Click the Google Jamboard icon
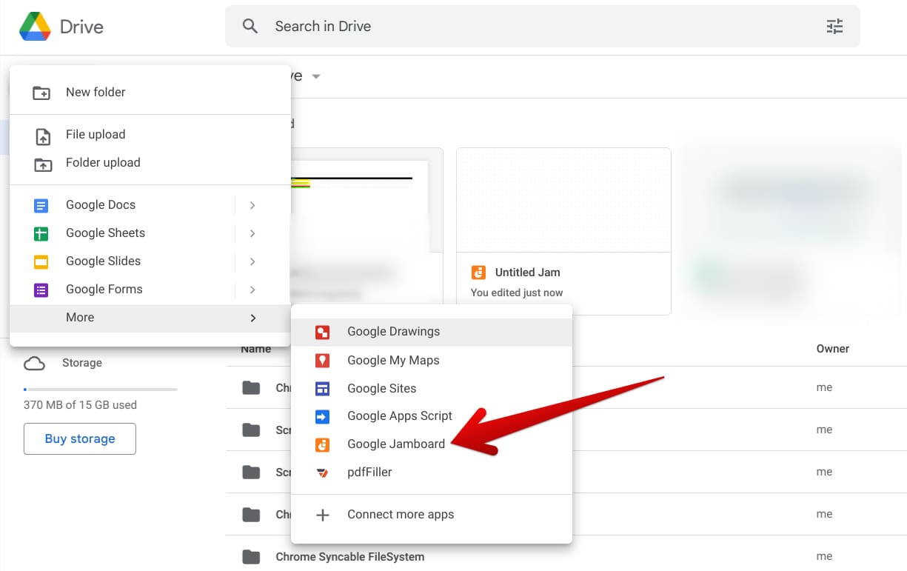This screenshot has height=571, width=907. point(322,445)
